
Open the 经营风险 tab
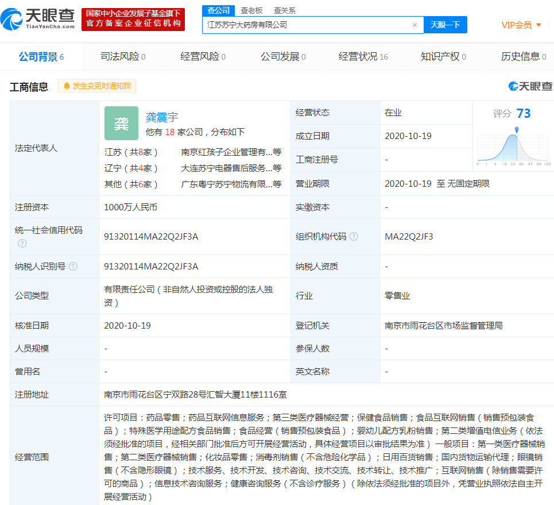203,56
